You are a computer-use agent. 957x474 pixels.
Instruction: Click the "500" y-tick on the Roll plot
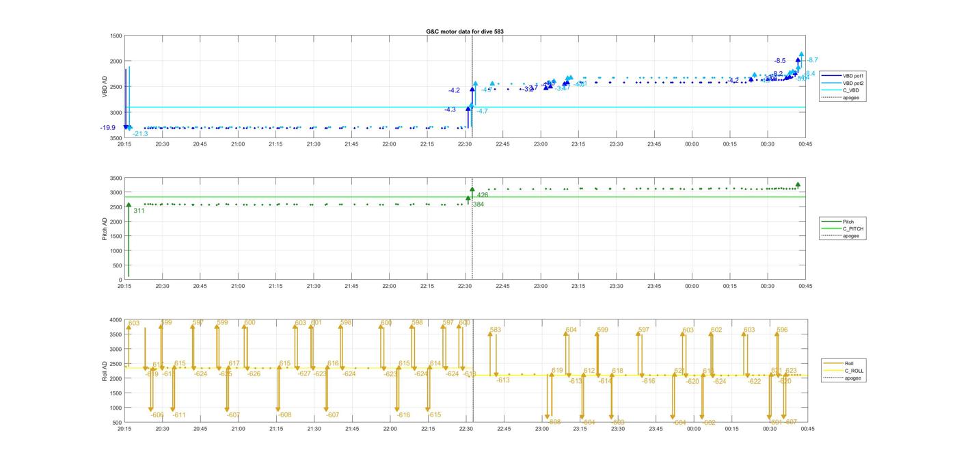click(x=118, y=423)
